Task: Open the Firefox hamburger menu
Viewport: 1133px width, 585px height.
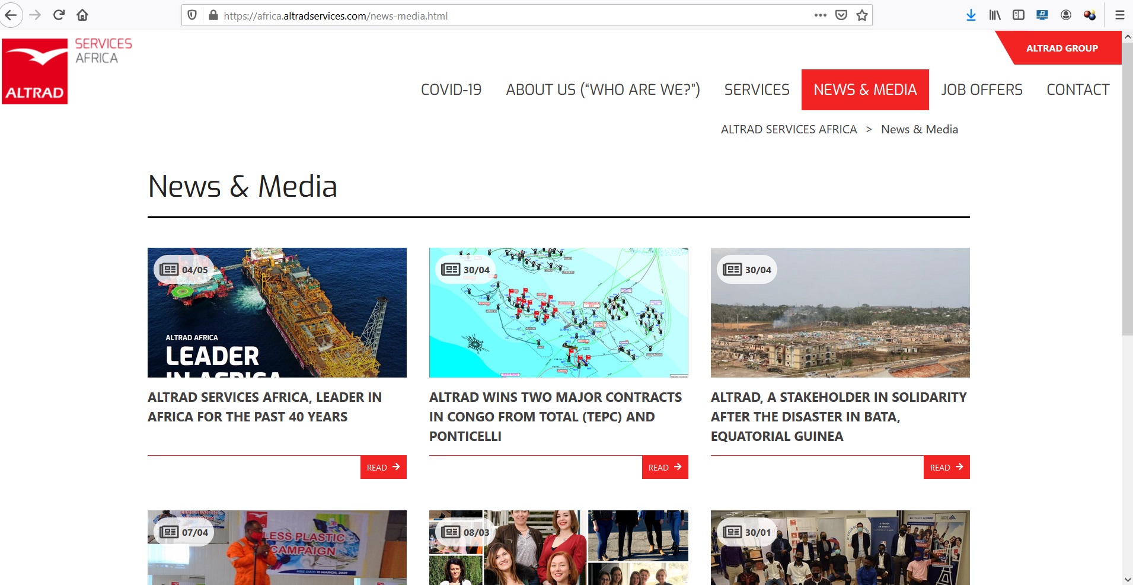Action: [x=1119, y=15]
